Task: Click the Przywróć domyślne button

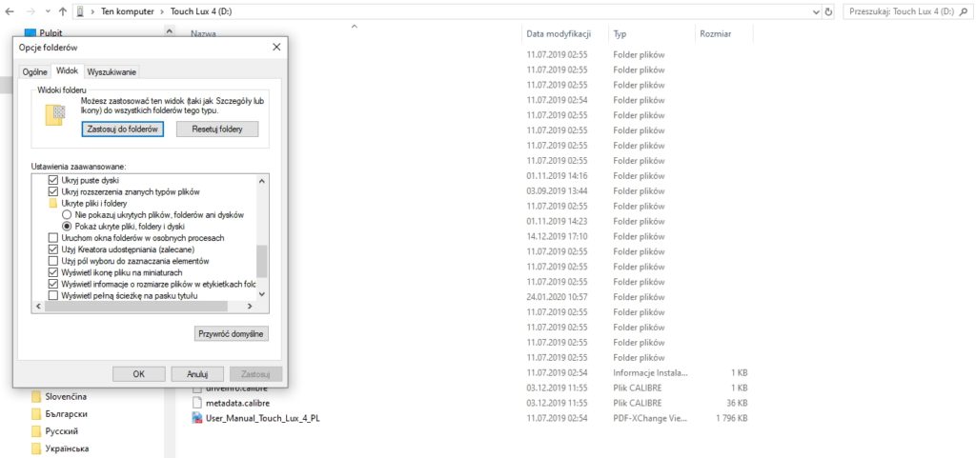Action: pos(232,333)
